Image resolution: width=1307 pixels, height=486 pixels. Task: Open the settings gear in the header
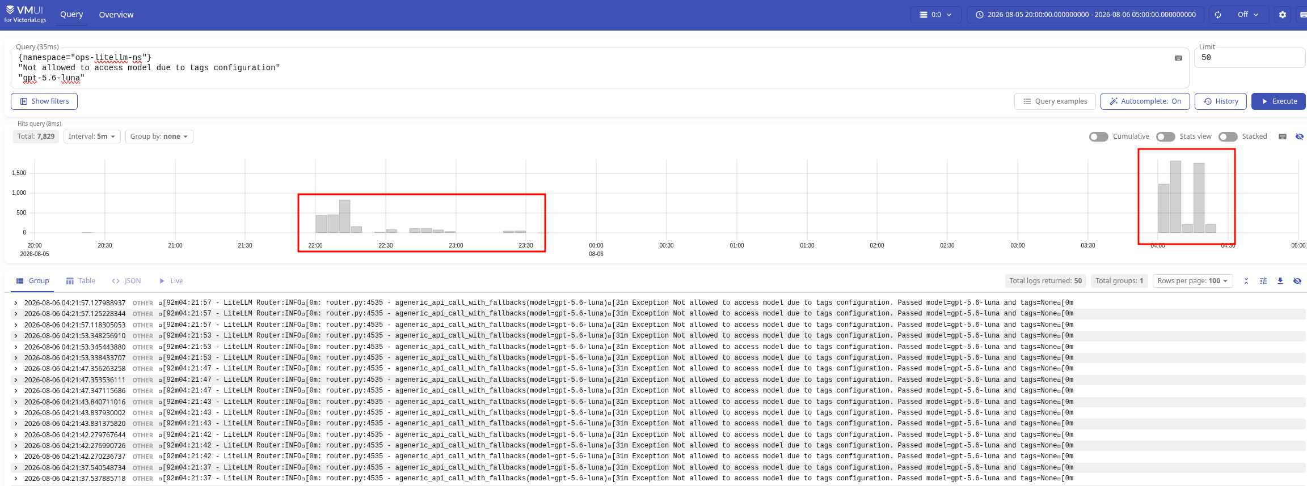1283,15
